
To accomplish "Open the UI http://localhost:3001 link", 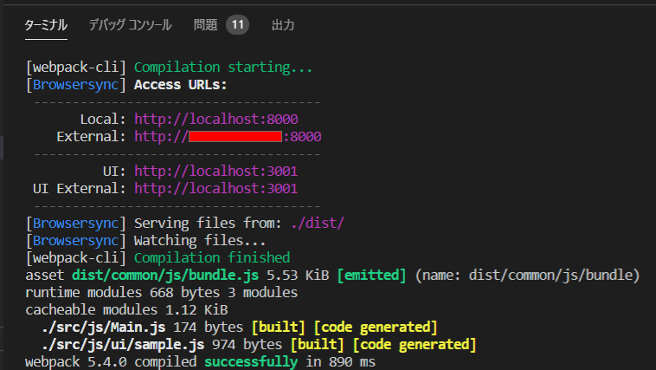I will coord(215,171).
